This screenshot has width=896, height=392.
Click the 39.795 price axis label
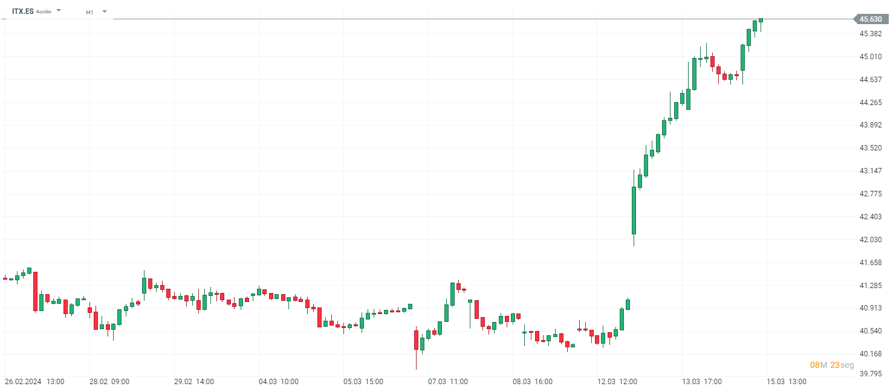click(870, 373)
